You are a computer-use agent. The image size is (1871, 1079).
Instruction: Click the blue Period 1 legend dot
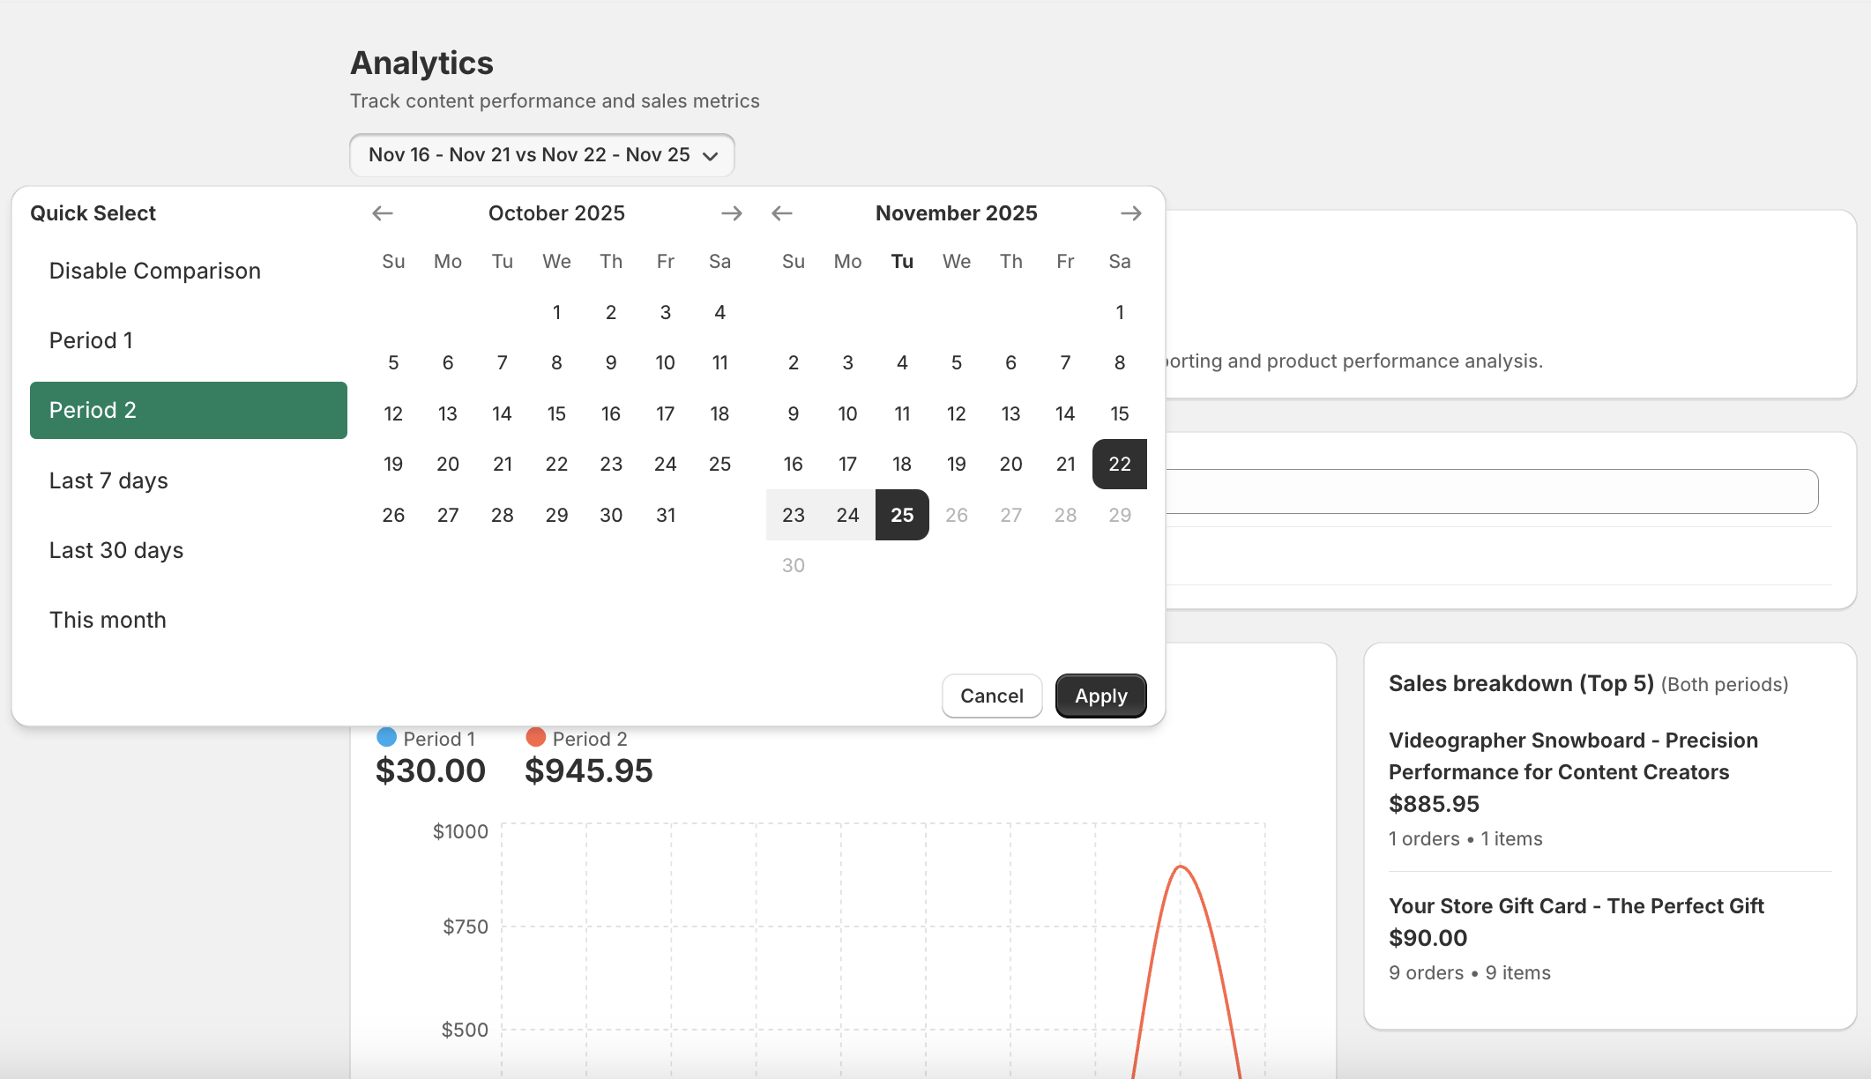386,737
